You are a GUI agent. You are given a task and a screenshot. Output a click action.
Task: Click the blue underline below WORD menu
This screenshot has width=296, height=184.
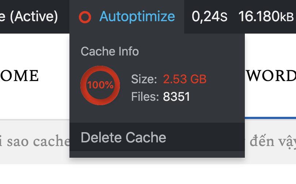(270, 118)
